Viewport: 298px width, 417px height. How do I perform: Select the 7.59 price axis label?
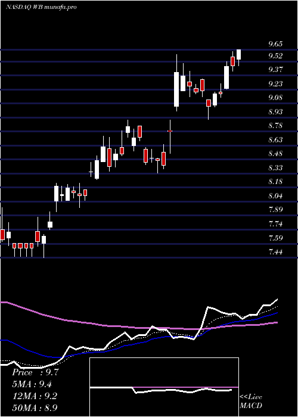click(275, 238)
